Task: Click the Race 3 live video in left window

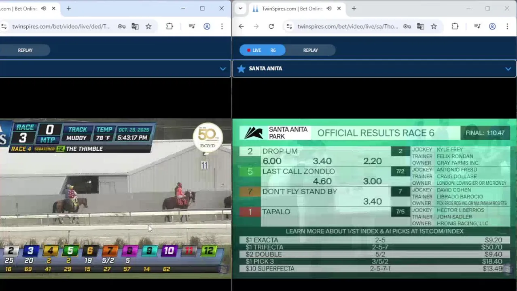Action: [x=115, y=198]
